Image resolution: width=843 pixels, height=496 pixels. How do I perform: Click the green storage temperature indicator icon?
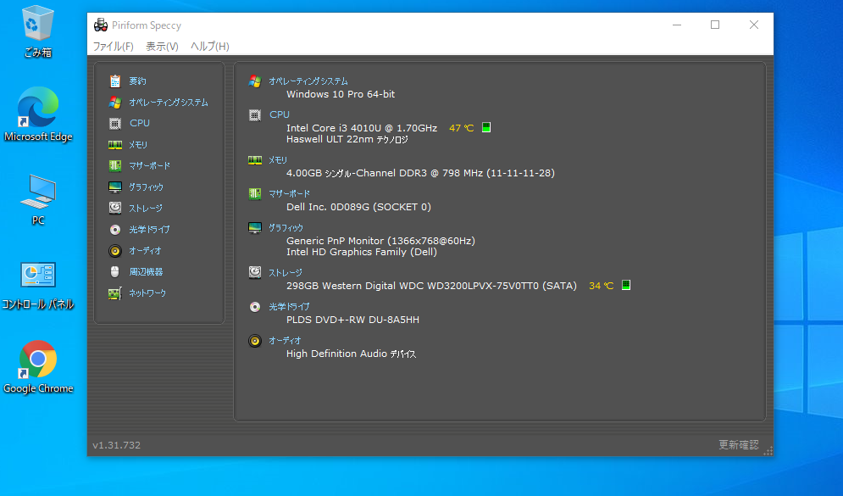[626, 285]
